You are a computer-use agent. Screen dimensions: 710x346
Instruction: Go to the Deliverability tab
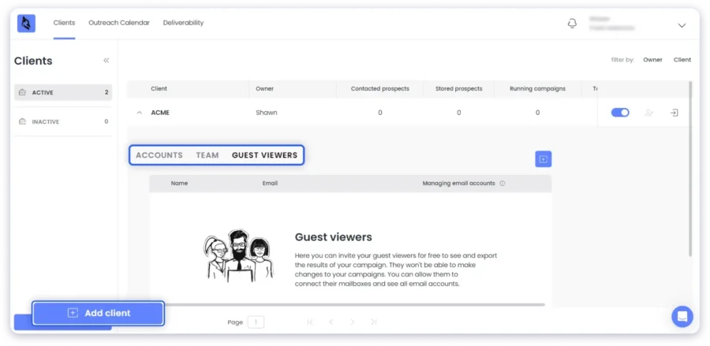183,23
